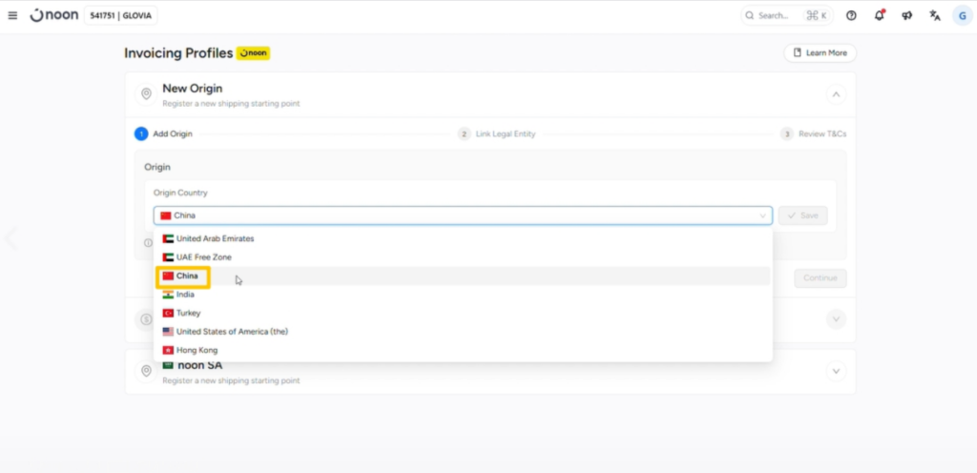Select step 3 Review T&Cs
977x473 pixels.
(x=813, y=134)
